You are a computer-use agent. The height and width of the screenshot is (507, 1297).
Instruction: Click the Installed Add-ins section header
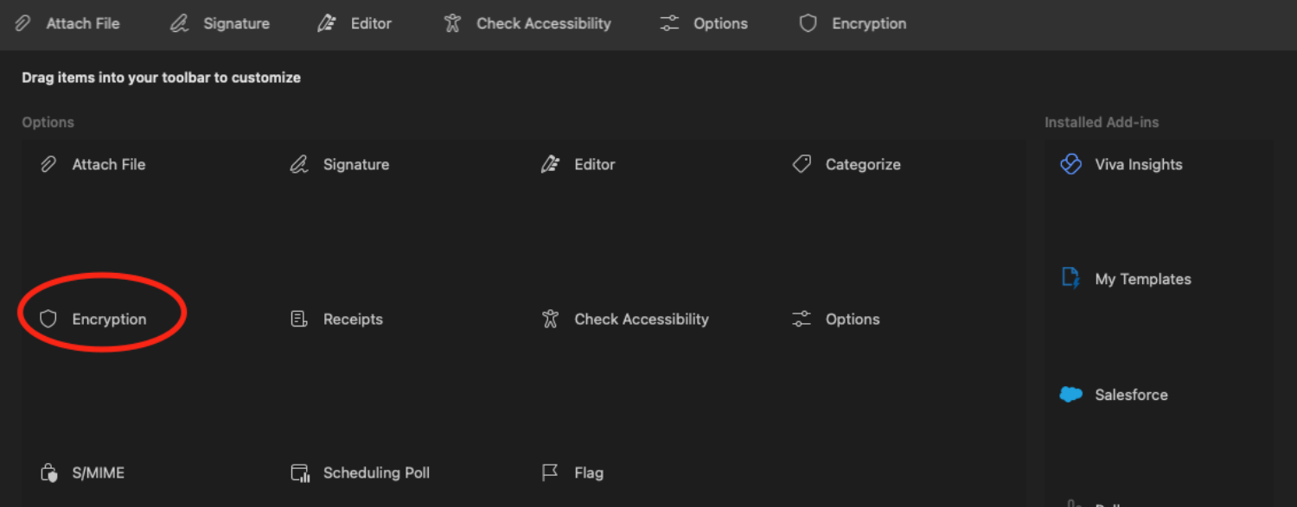[x=1102, y=122]
